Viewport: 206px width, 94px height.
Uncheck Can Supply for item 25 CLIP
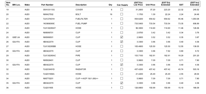(x=122, y=37)
